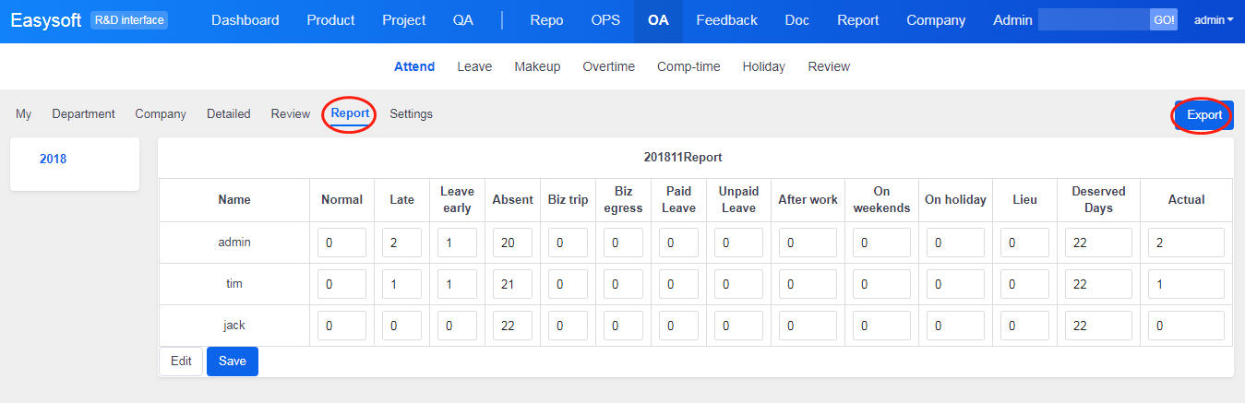Click the Easysoft logo
The height and width of the screenshot is (403, 1245).
46,20
